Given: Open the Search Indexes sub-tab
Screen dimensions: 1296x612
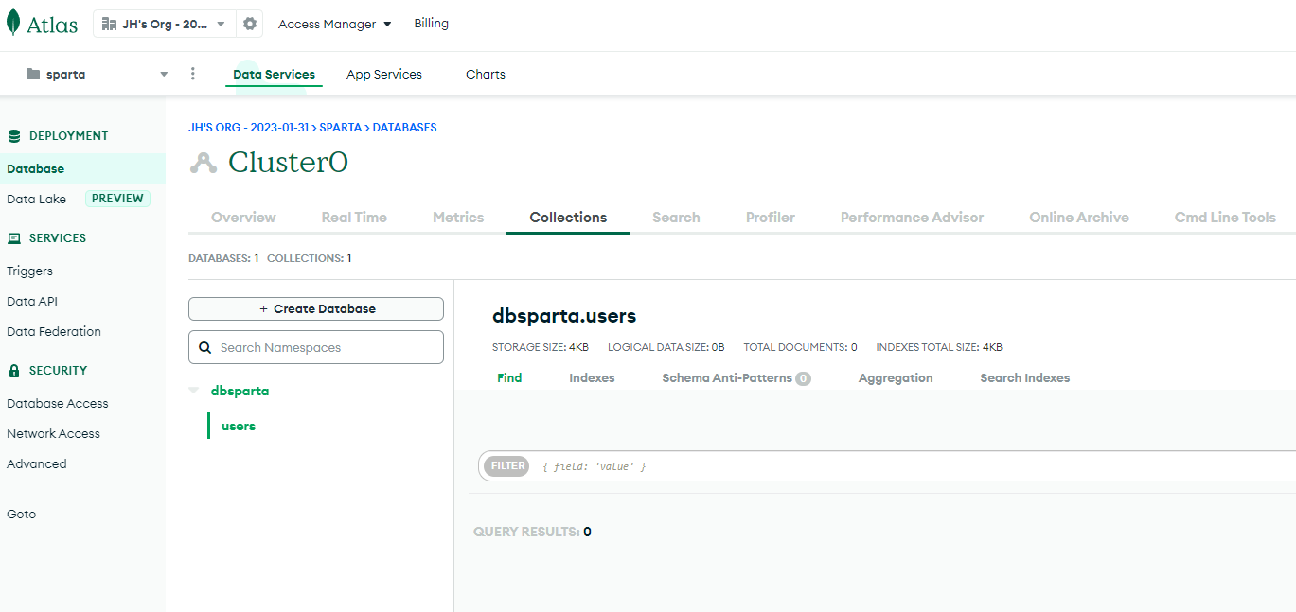Looking at the screenshot, I should 1025,377.
